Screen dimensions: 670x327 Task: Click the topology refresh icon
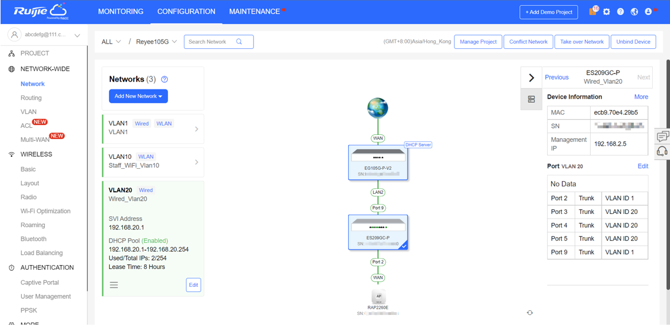pyautogui.click(x=530, y=313)
